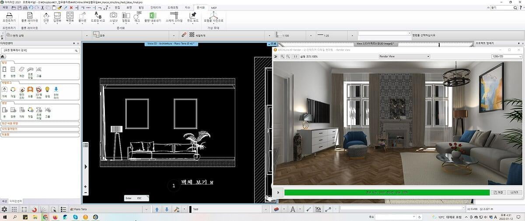
Task: Expand the My Favorites (나의 즐겨찾기) section
Action: pyautogui.click(x=40, y=129)
